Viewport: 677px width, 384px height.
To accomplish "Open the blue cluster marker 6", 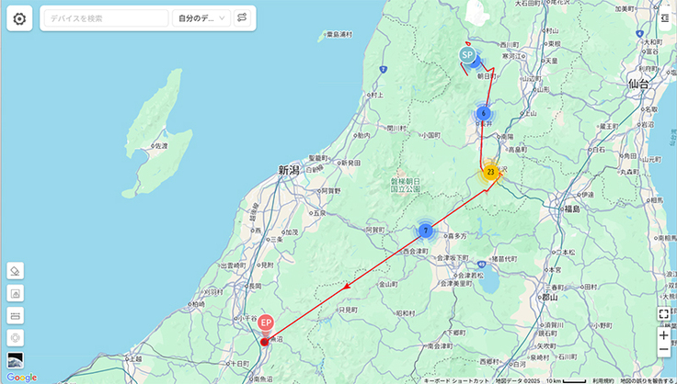I will [484, 114].
